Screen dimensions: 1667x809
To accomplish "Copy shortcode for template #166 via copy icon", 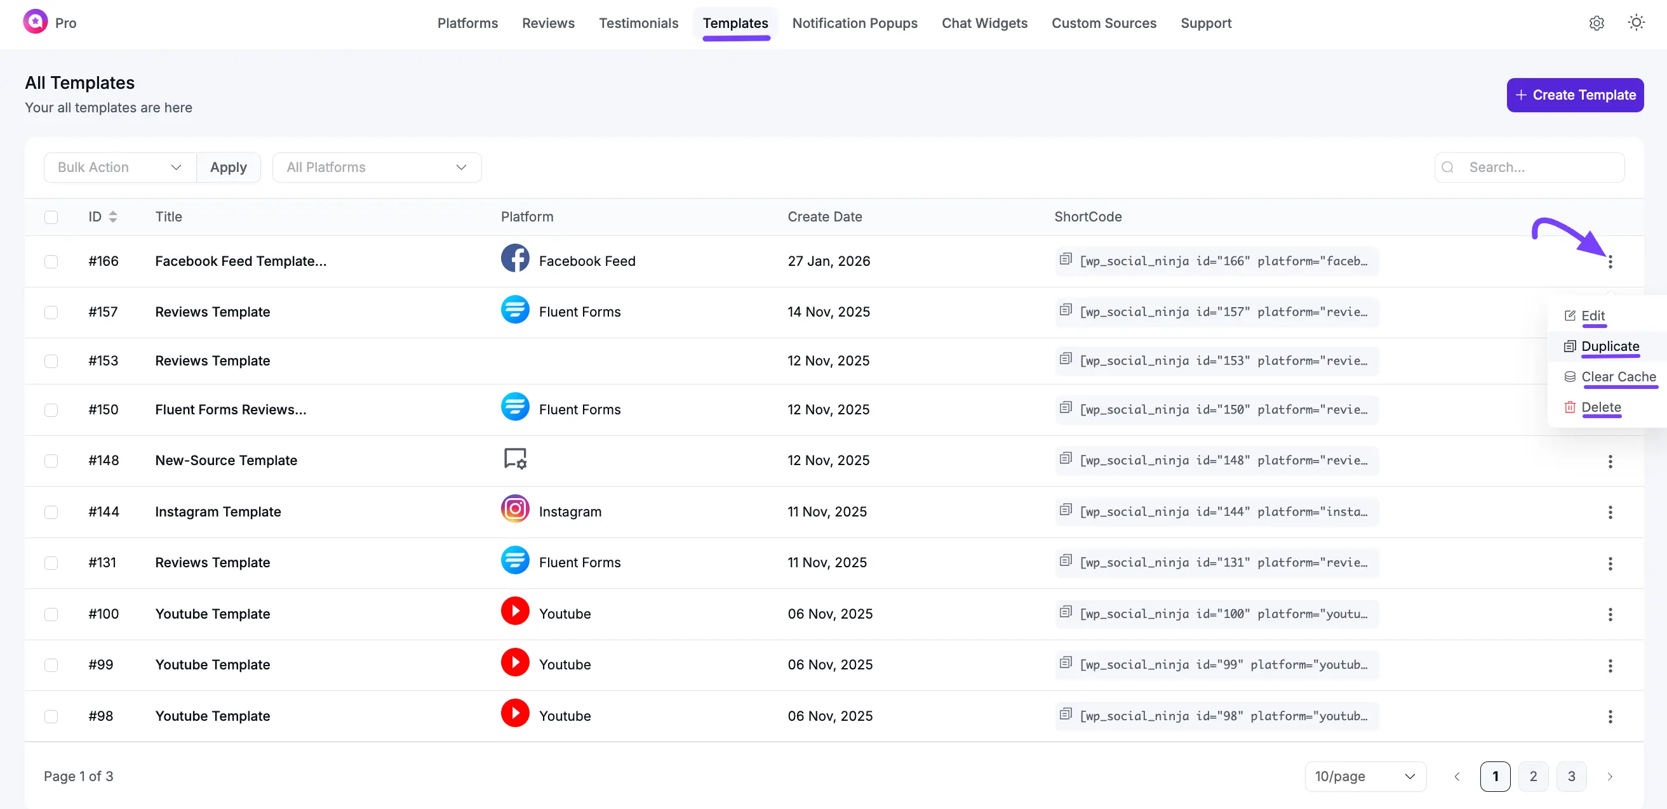I will click(1066, 259).
